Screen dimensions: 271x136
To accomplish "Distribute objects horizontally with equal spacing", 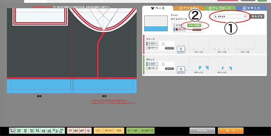I will click(x=55, y=131).
